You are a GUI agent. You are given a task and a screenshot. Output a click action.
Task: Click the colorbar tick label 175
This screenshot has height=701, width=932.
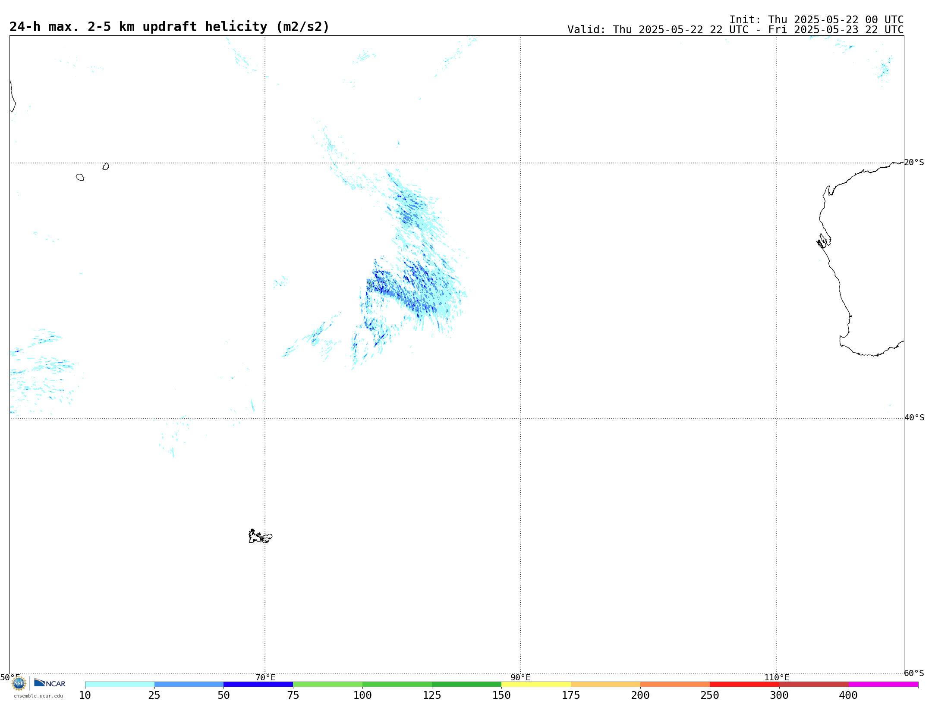(x=571, y=695)
